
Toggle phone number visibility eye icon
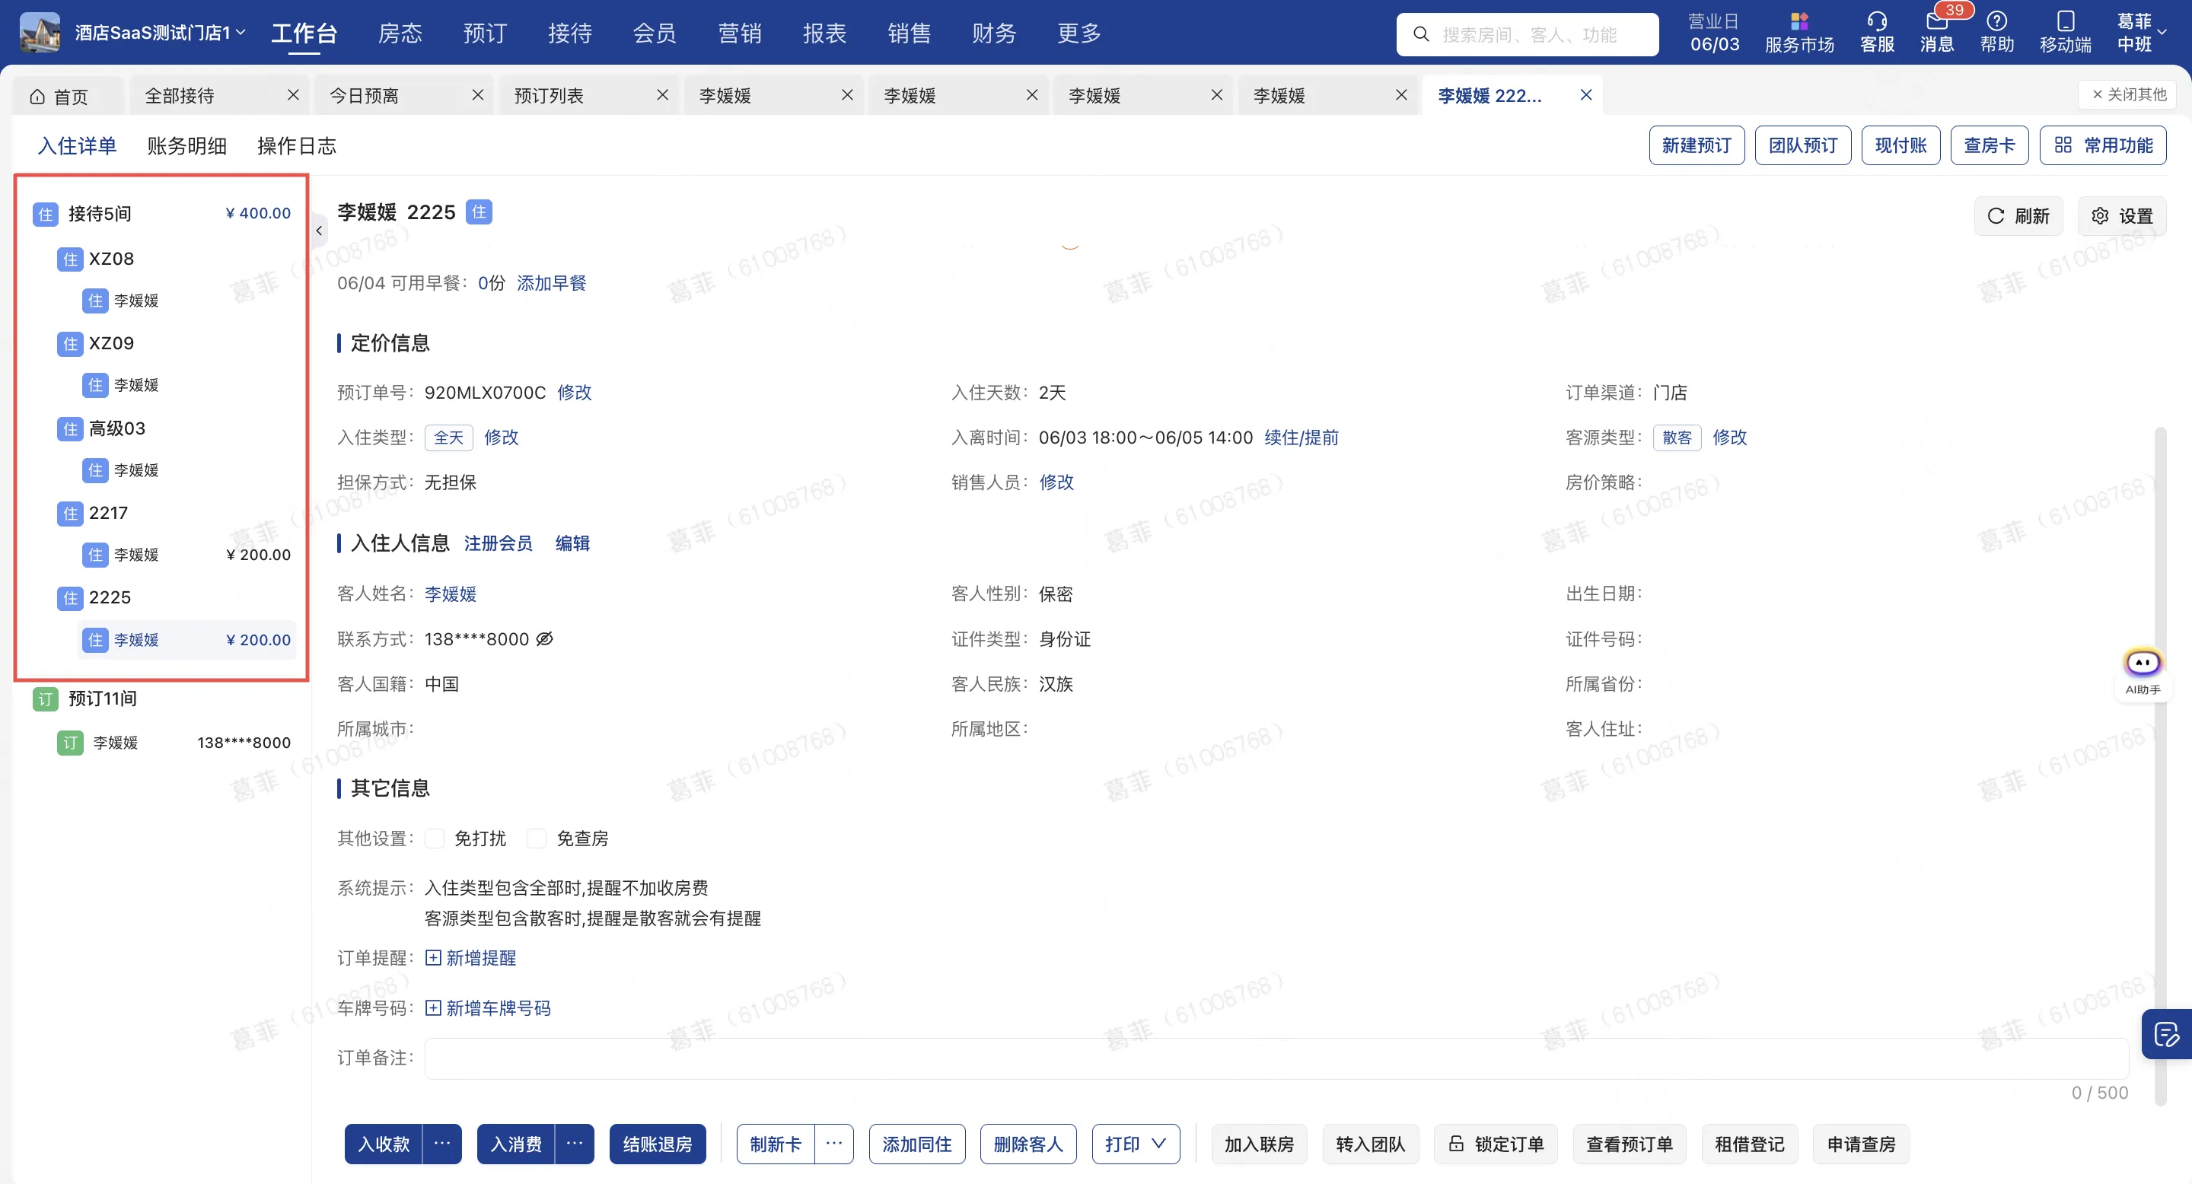click(543, 638)
